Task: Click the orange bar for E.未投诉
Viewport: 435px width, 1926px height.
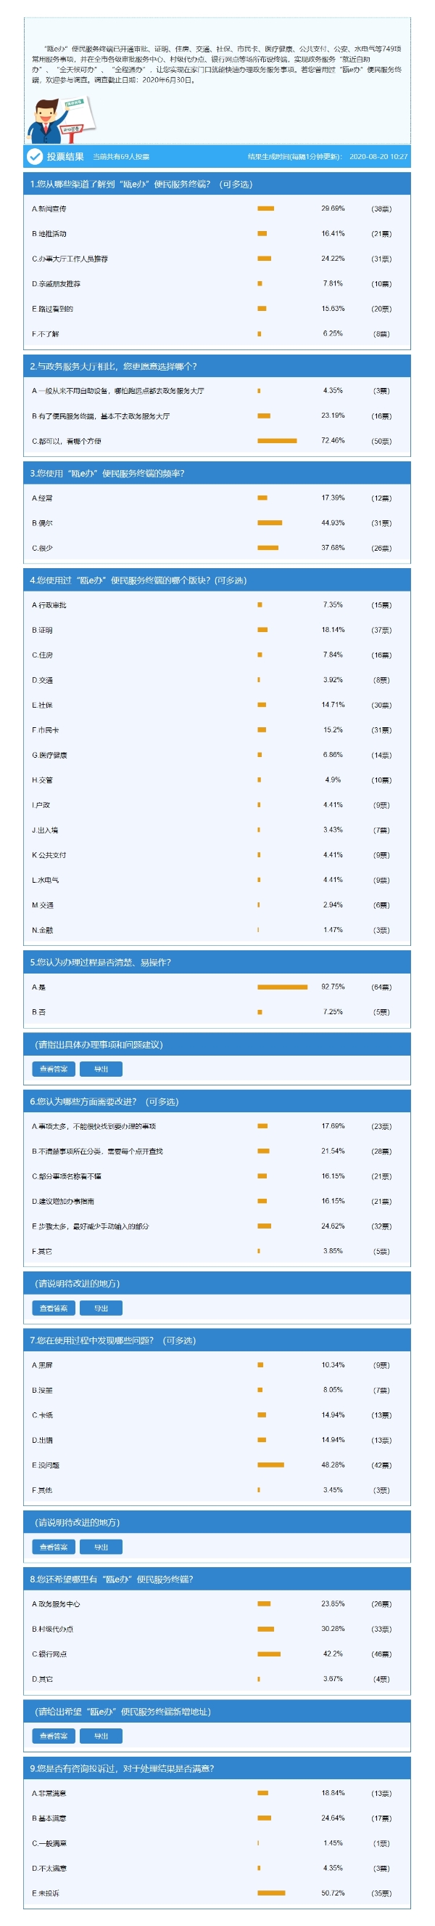Action: [272, 1893]
